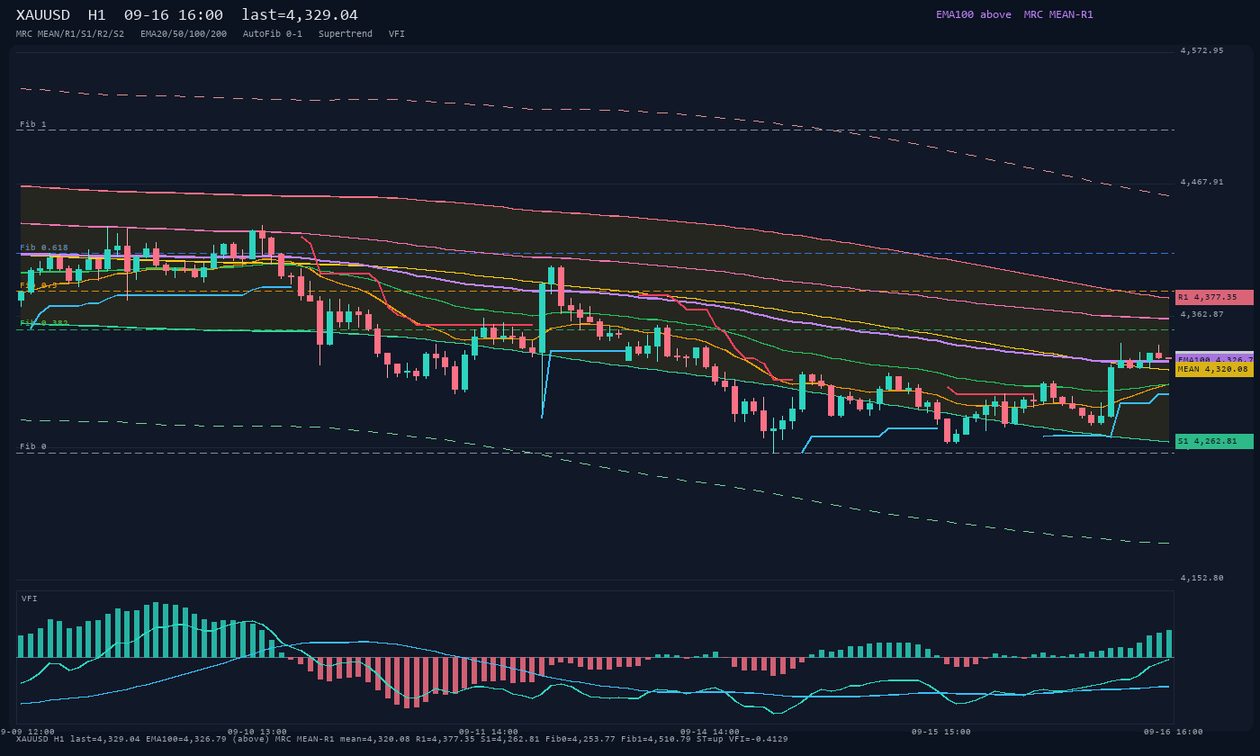Click the red 'R1 4,377.35' price tag
Screen dimensions: 1260x756
pyautogui.click(x=1214, y=297)
